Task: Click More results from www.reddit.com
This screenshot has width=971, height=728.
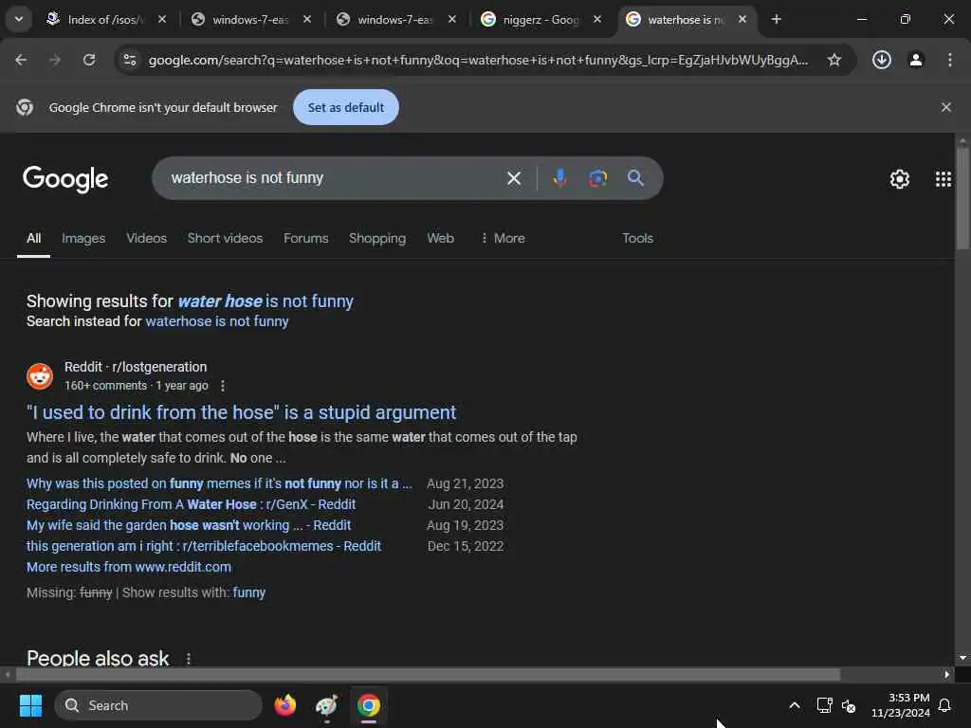Action: pos(129,567)
